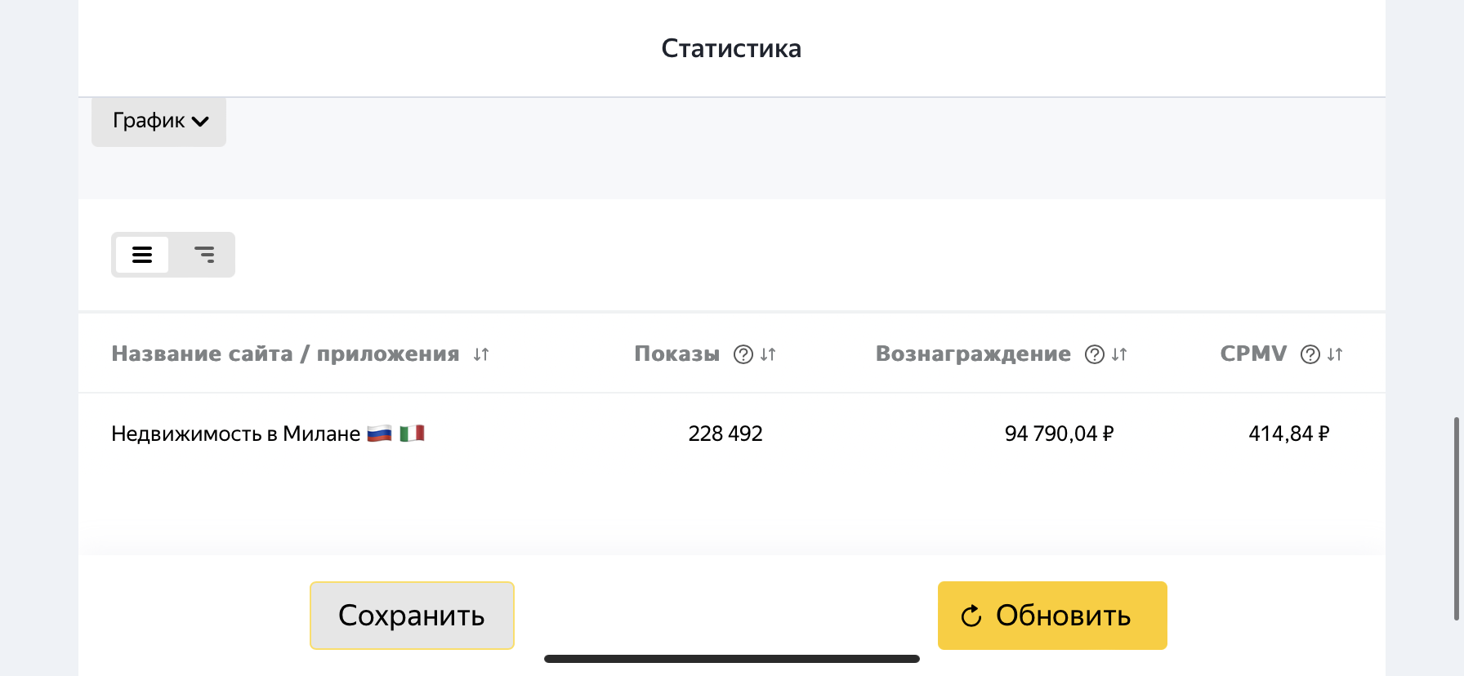
Task: Open help icon next to Показы
Action: (743, 354)
